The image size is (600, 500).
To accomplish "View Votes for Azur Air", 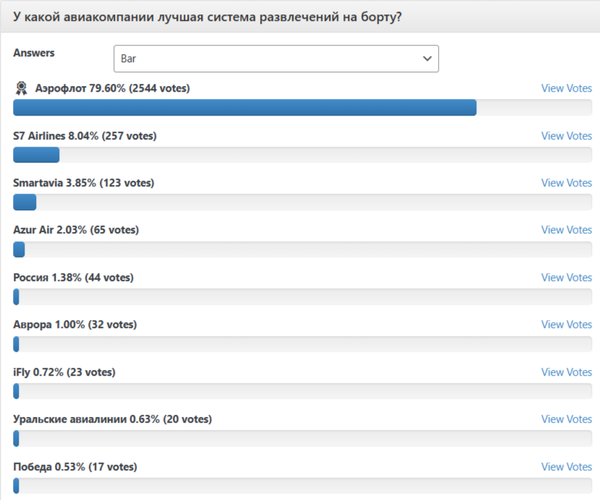I will coord(566,230).
